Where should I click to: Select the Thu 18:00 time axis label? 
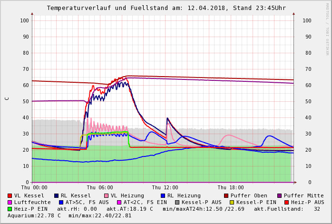click(231, 188)
